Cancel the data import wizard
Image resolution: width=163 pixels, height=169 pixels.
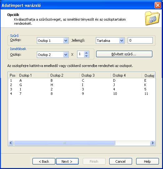tap(121, 161)
